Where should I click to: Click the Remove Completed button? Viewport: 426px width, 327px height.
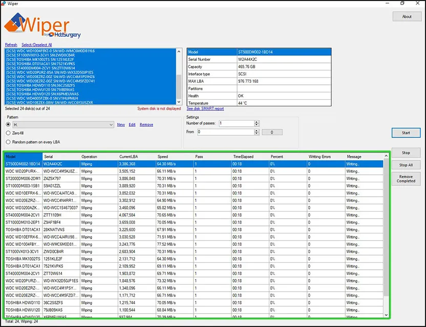click(x=406, y=179)
